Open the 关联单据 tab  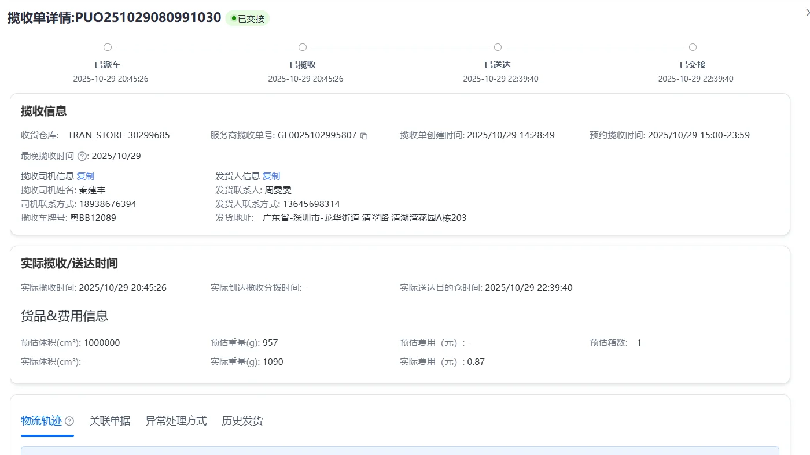(x=110, y=421)
